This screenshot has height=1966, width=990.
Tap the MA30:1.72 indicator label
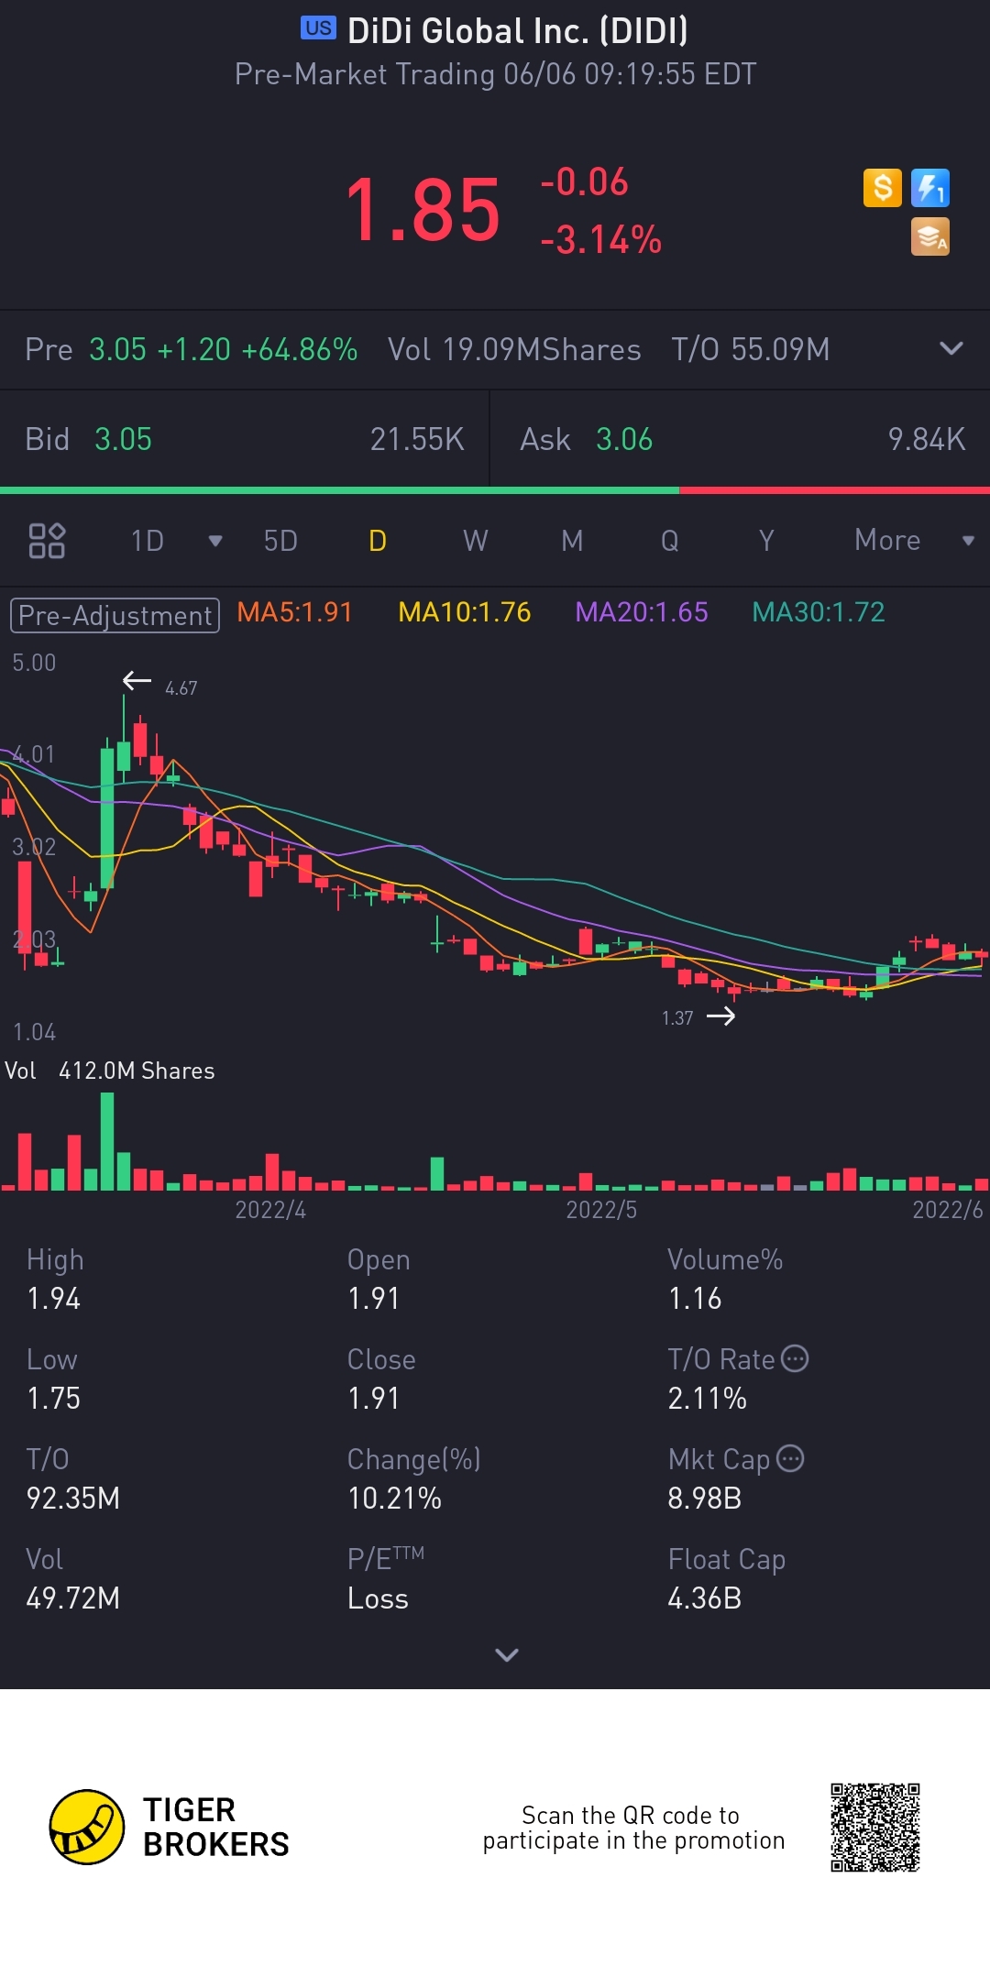819,612
